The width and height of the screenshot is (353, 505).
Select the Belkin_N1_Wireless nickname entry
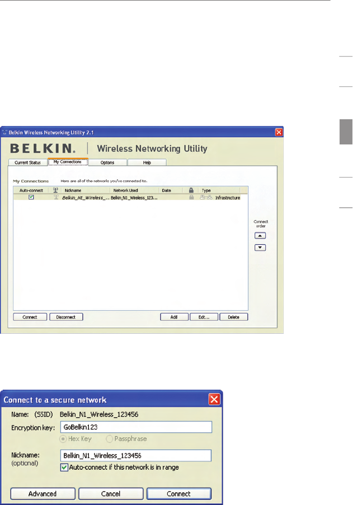(x=84, y=198)
